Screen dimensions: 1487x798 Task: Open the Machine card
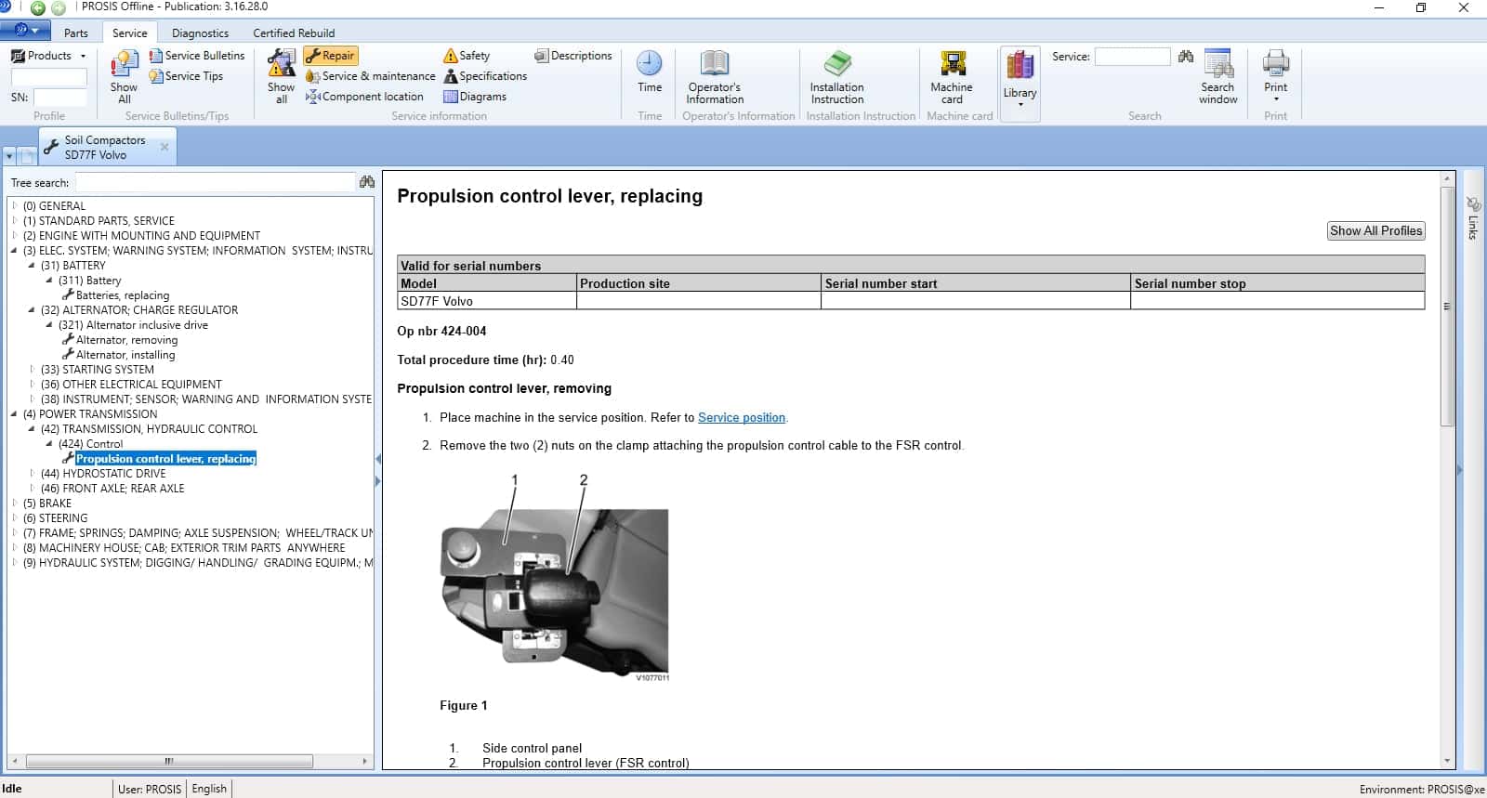tap(951, 77)
